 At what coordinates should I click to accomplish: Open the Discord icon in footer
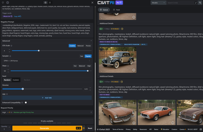201,129
